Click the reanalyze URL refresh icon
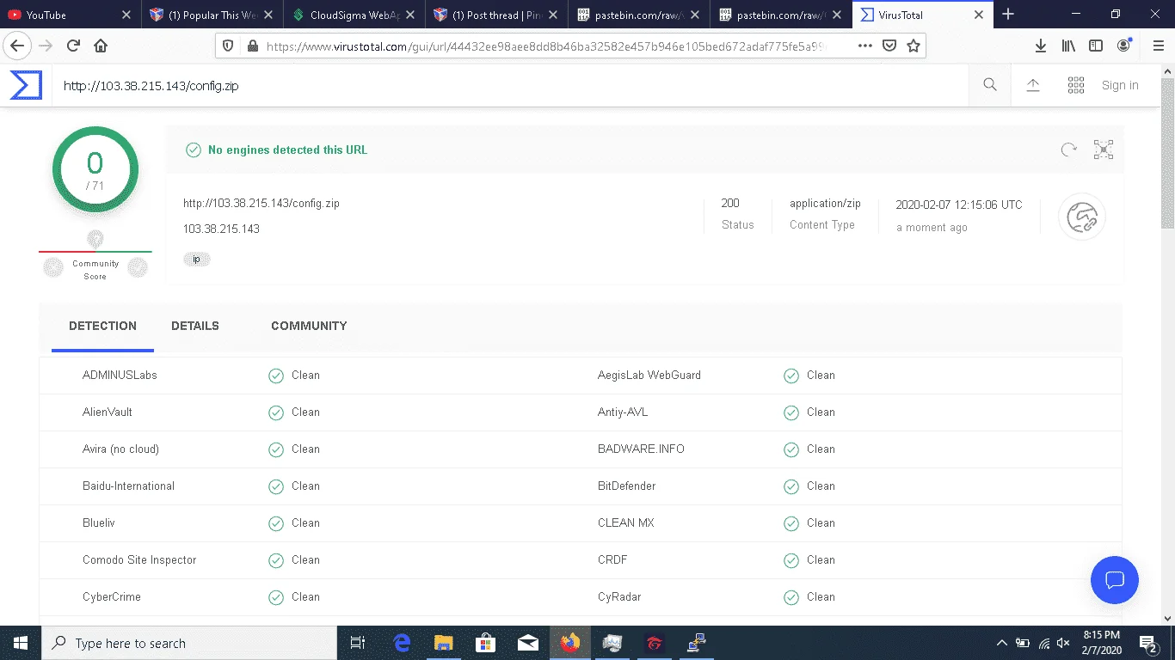This screenshot has width=1175, height=660. 1069,150
